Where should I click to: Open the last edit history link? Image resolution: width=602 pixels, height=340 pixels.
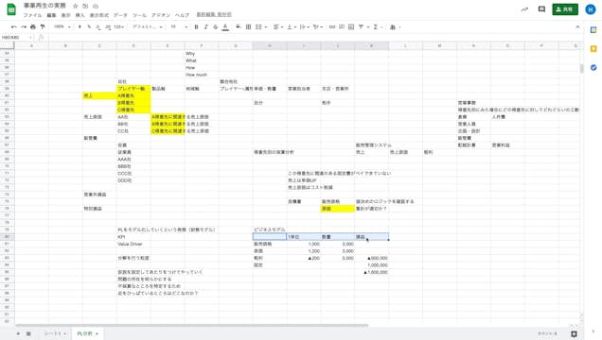pos(214,14)
